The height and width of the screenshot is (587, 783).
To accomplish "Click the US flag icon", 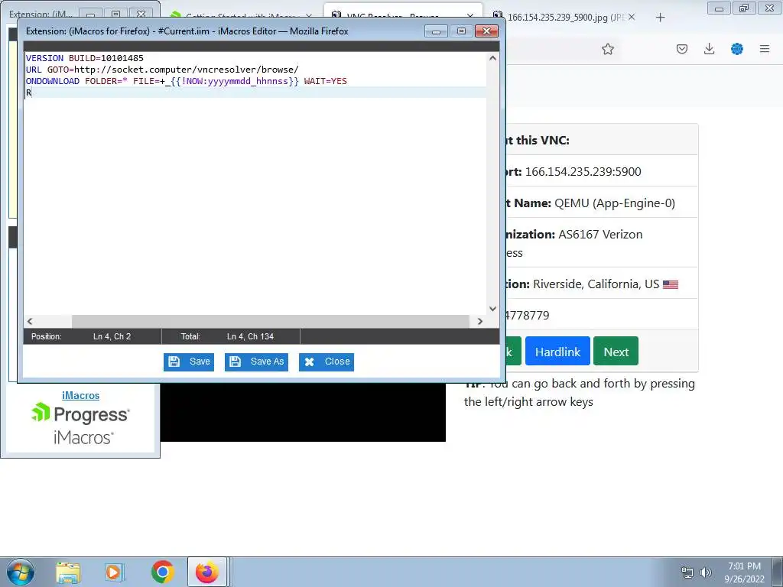I will tap(670, 284).
